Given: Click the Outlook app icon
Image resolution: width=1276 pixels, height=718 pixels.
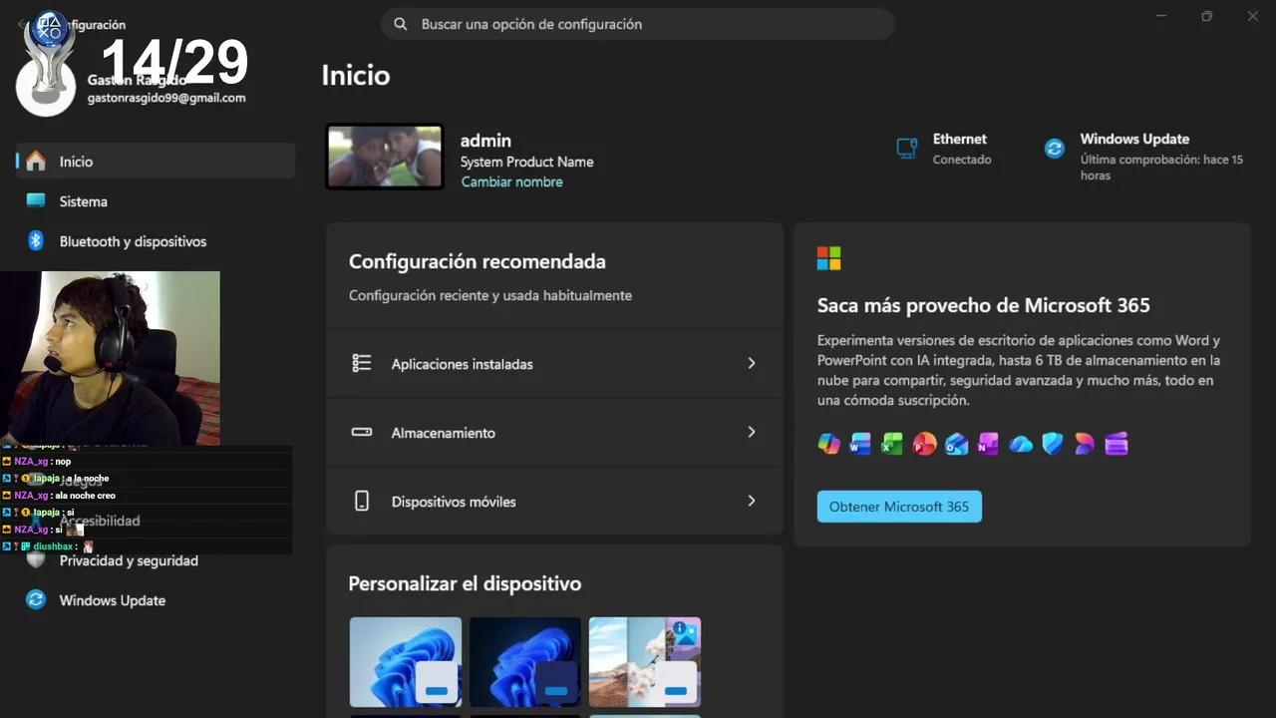Looking at the screenshot, I should (x=956, y=444).
